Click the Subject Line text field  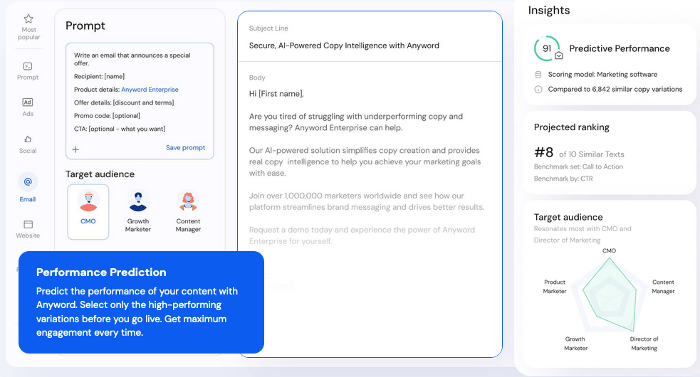pyautogui.click(x=370, y=46)
